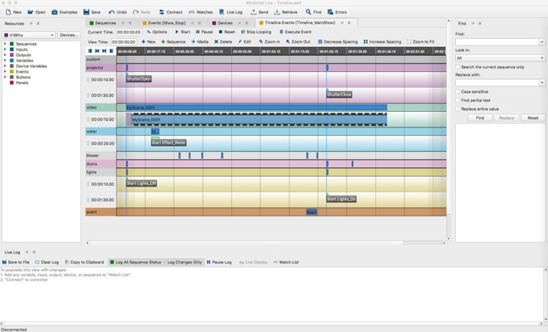Image resolution: width=548 pixels, height=332 pixels.
Task: Expand Outputs tree node
Action: tap(5, 55)
